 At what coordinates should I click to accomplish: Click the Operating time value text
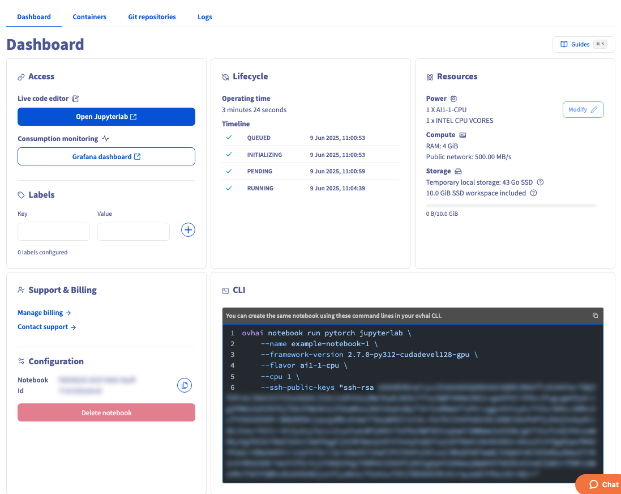click(254, 110)
